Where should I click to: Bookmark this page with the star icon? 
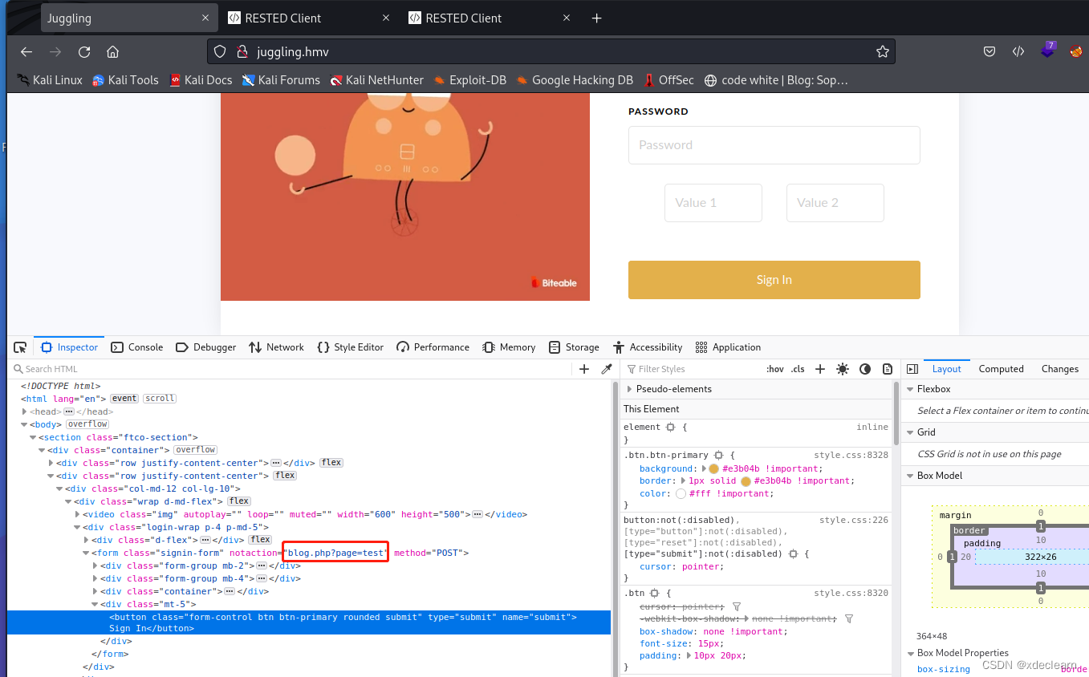coord(883,52)
